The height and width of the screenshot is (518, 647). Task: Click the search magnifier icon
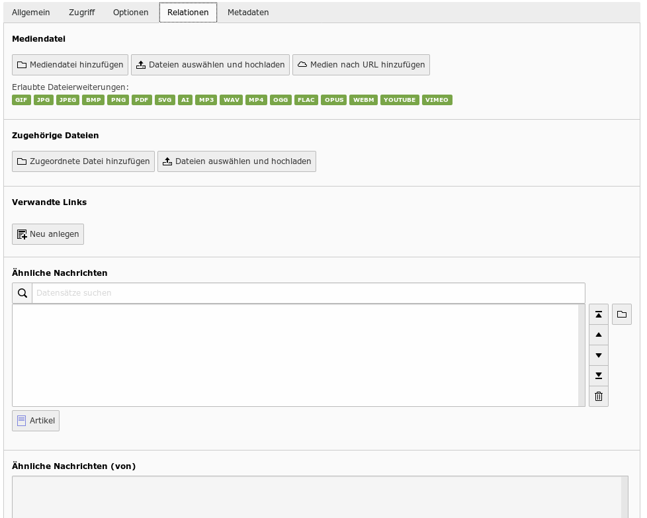pyautogui.click(x=22, y=293)
